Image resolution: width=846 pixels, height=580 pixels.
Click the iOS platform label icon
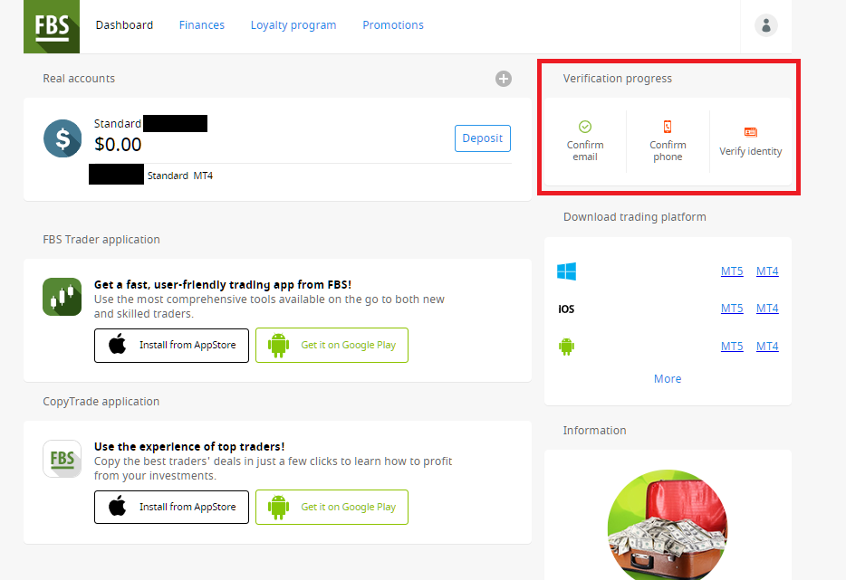coord(566,309)
